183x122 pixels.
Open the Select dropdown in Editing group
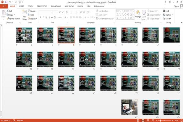[x=167, y=19]
